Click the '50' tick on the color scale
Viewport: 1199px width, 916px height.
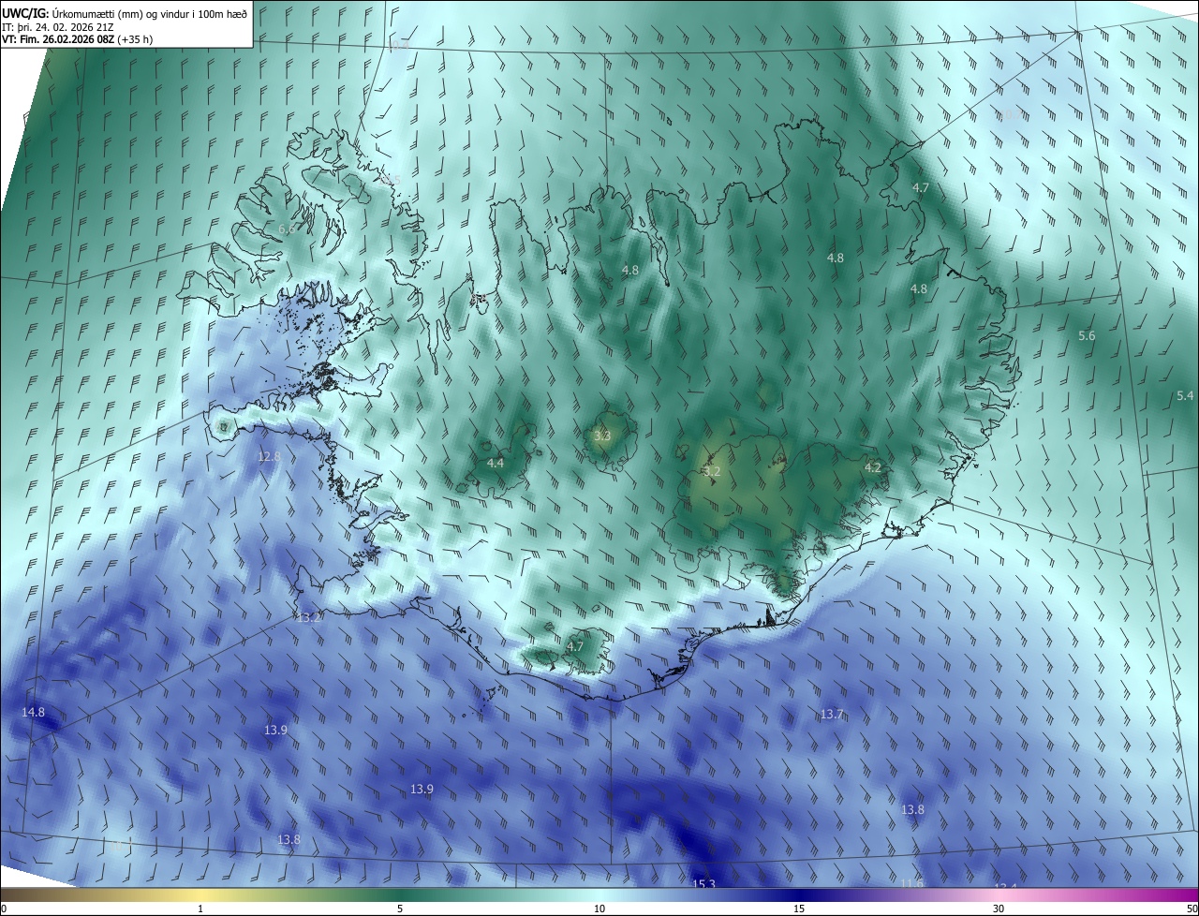1192,909
